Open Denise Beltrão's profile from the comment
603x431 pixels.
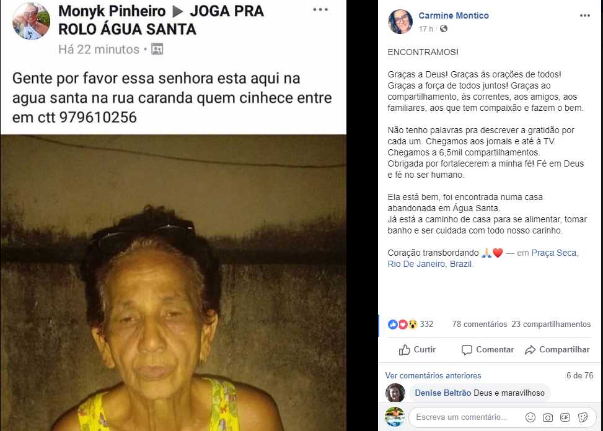pos(442,393)
